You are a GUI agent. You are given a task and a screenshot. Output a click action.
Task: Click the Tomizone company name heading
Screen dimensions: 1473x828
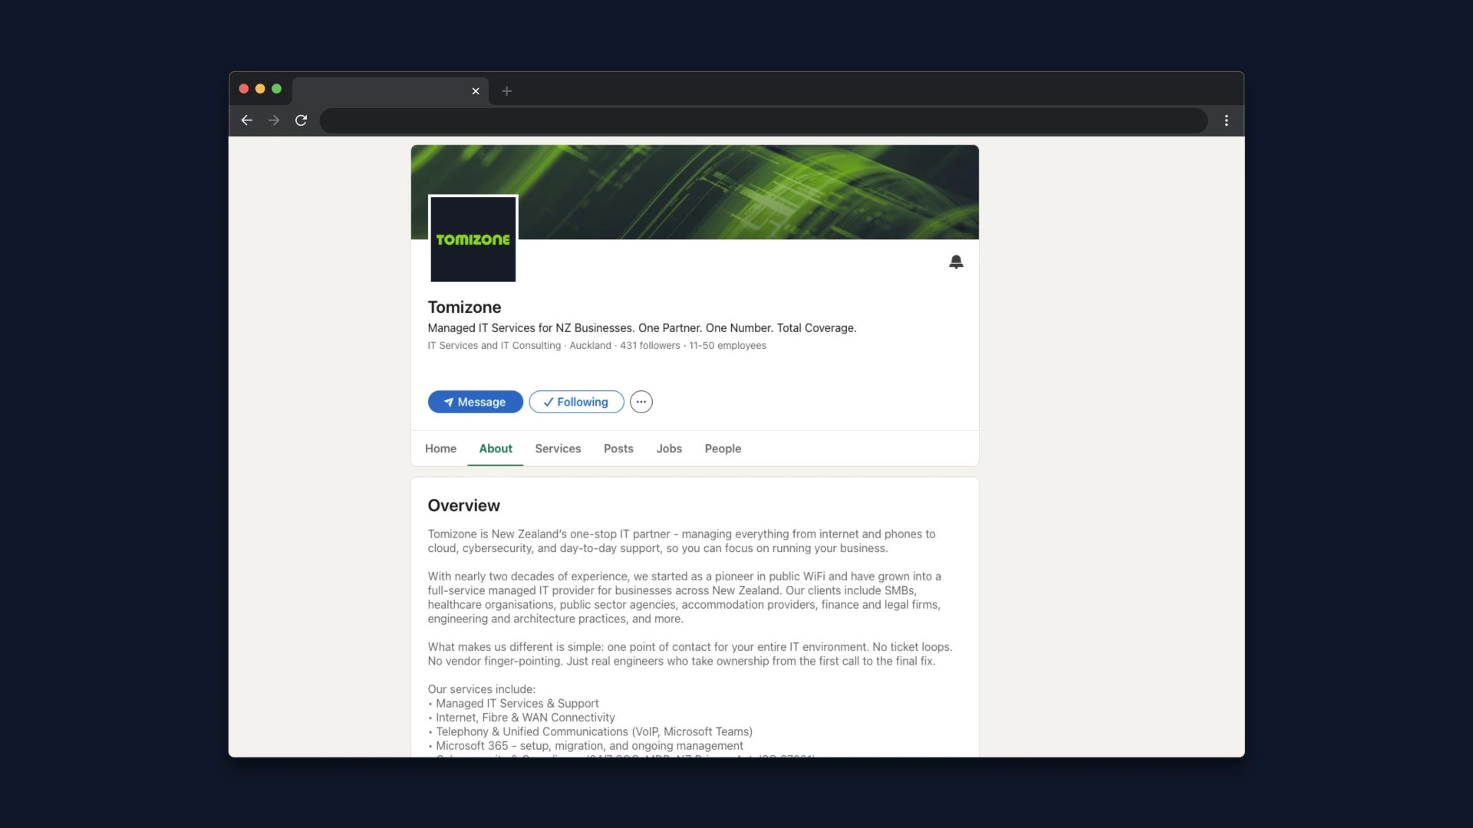point(464,307)
